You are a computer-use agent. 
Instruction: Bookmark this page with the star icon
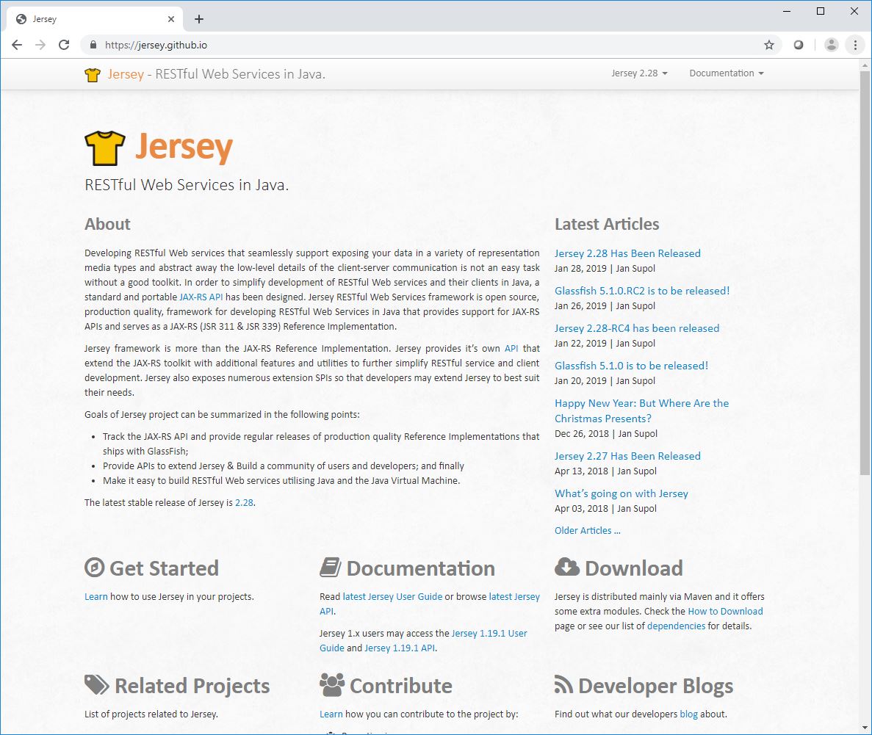[x=769, y=45]
